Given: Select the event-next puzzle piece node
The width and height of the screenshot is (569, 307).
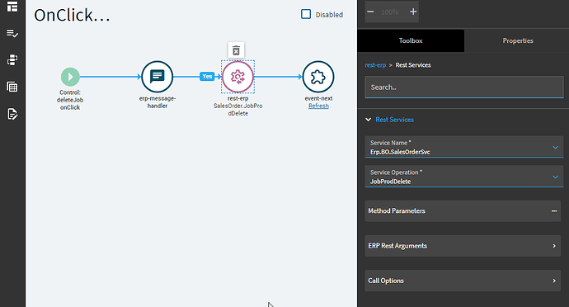Looking at the screenshot, I should tap(318, 77).
